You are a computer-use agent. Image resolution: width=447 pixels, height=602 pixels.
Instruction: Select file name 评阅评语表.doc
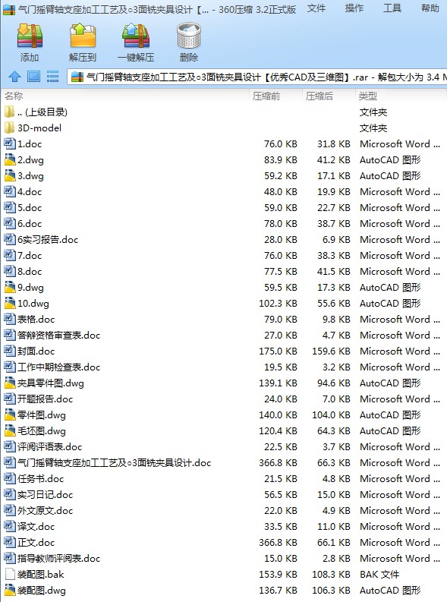pos(49,447)
